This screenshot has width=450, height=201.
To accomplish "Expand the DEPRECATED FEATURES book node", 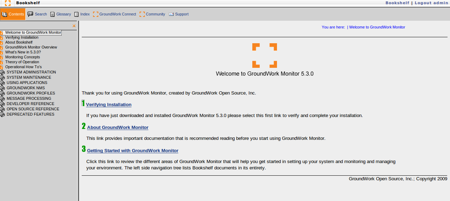I will pyautogui.click(x=2, y=115).
